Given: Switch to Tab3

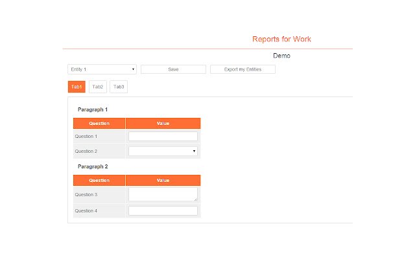Looking at the screenshot, I should click(x=119, y=87).
